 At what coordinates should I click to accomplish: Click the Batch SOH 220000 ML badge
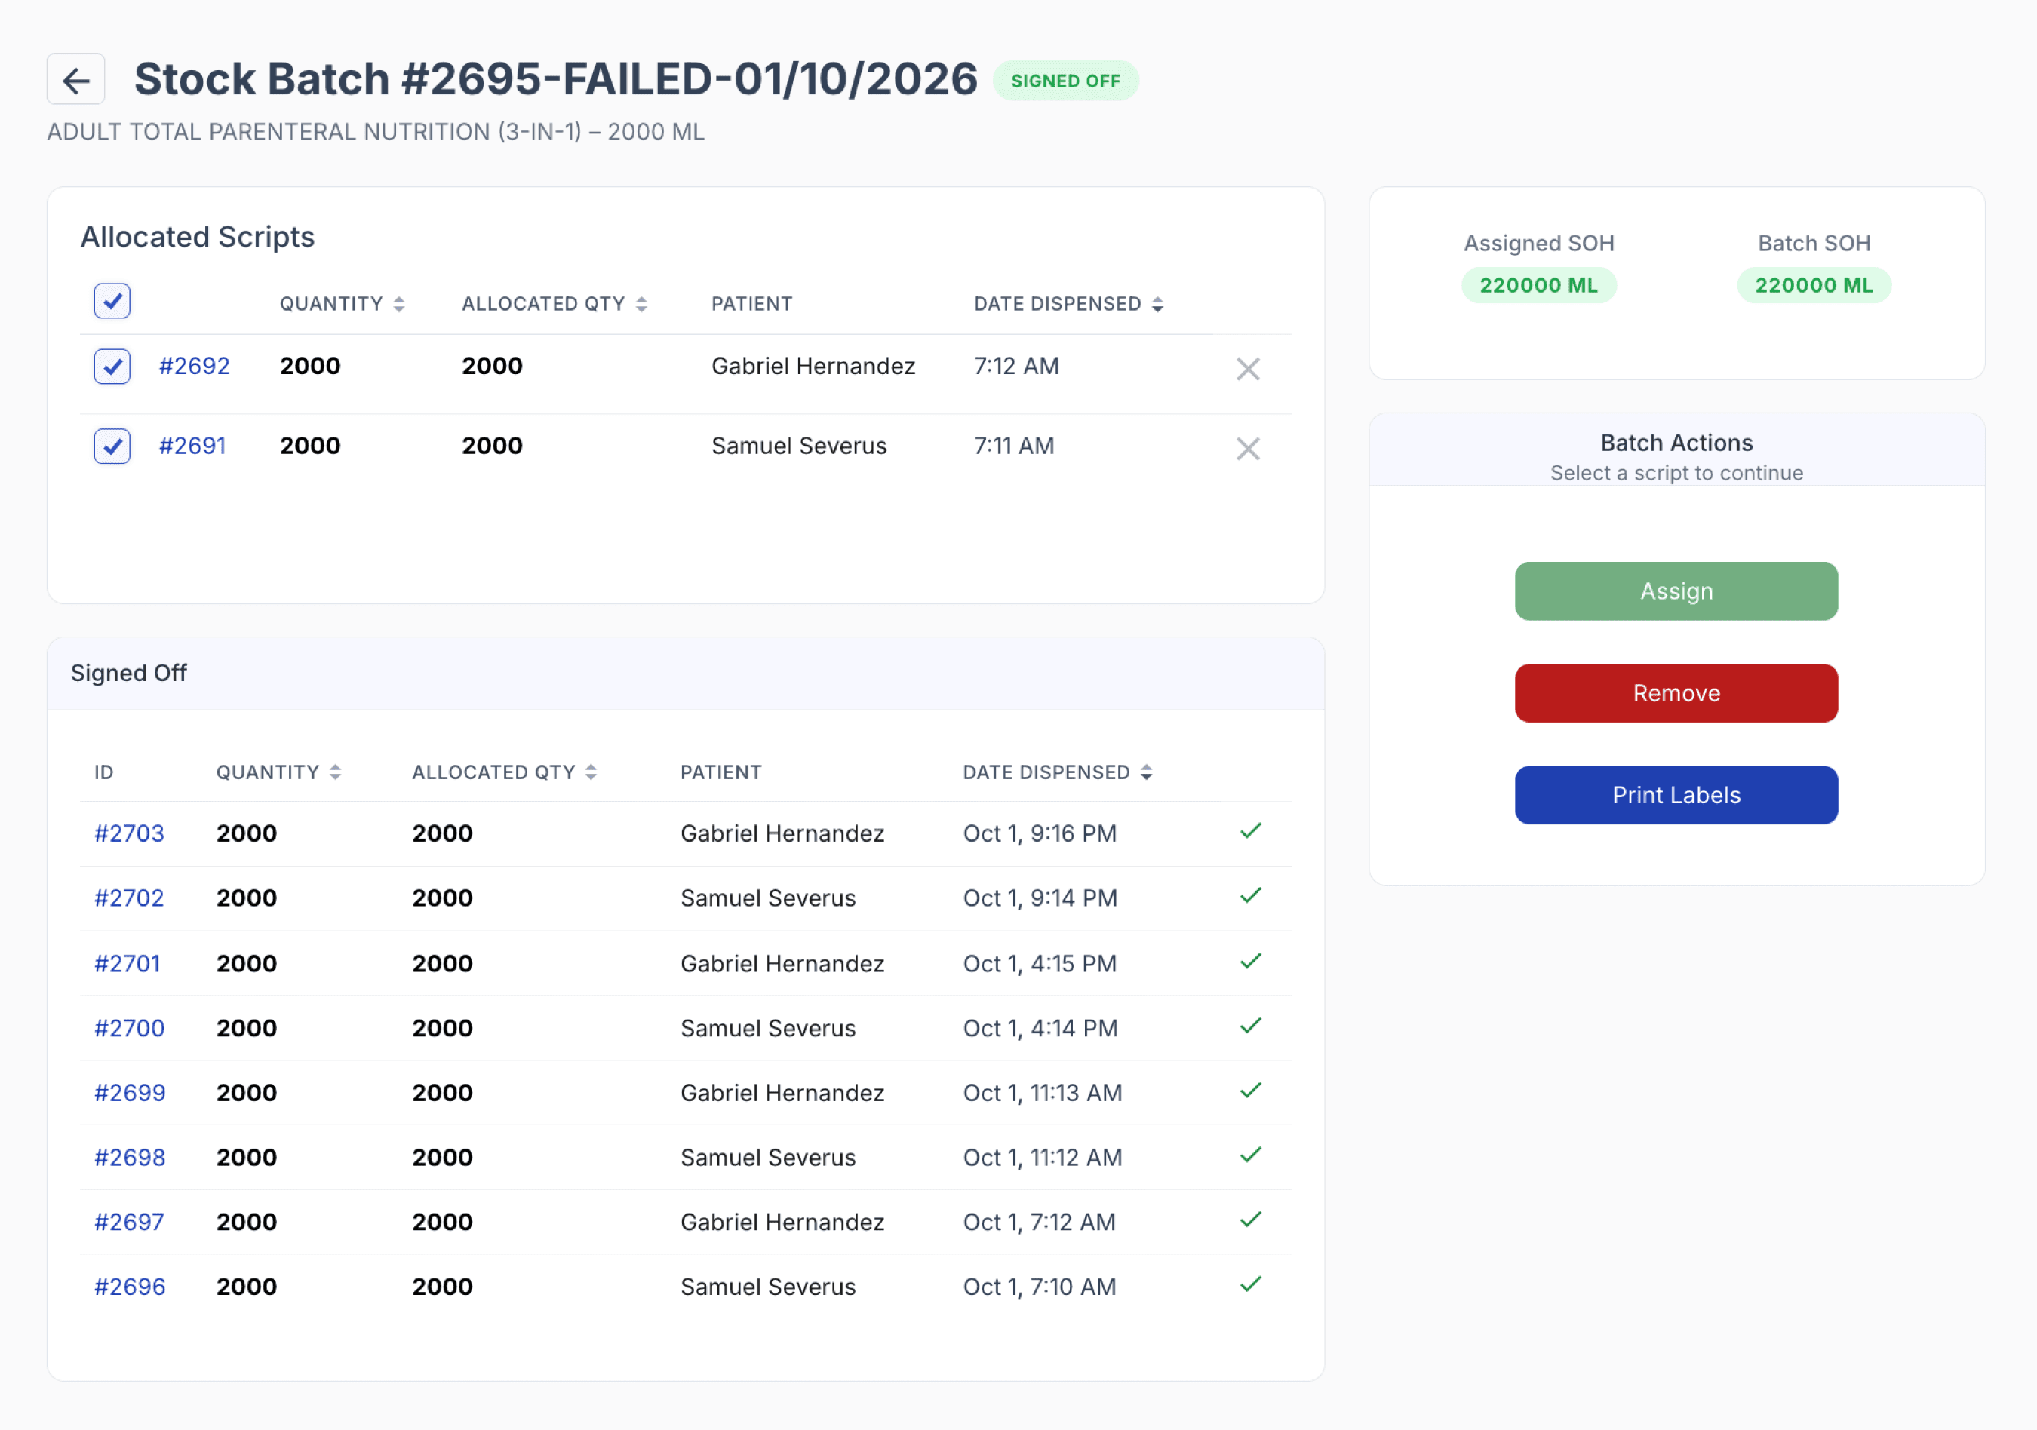point(1814,286)
